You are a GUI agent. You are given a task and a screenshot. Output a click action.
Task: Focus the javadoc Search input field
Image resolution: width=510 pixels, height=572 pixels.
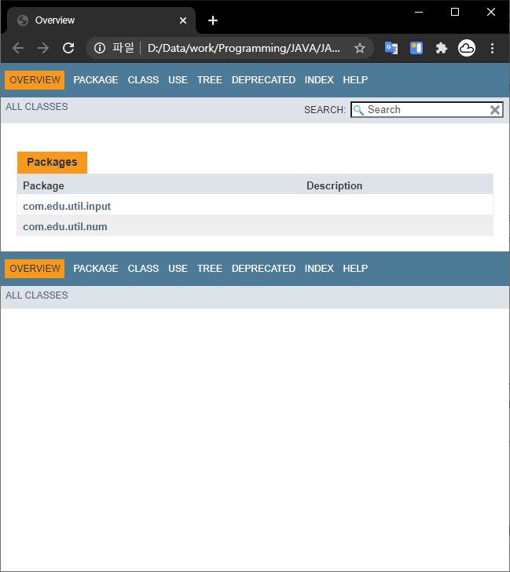[x=427, y=110]
